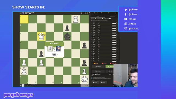Select the first live-game icon tab in sidebar

pos(94,13)
